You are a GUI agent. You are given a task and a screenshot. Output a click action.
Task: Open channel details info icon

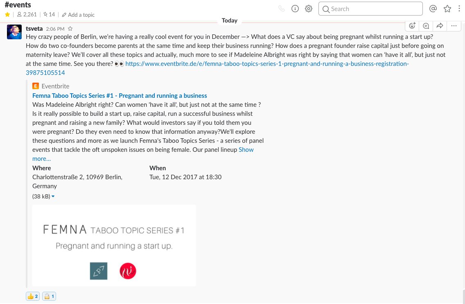(295, 9)
